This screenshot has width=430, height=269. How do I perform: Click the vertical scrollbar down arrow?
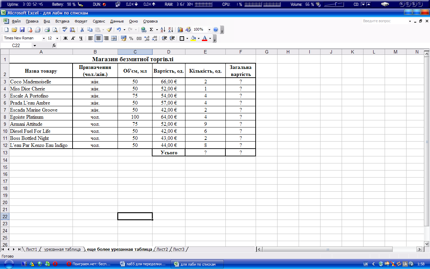click(427, 243)
